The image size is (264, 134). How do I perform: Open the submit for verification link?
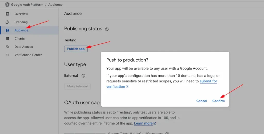(208, 81)
